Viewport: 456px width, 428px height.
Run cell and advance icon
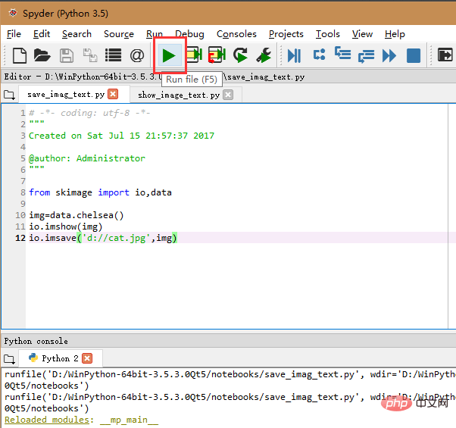click(x=217, y=55)
